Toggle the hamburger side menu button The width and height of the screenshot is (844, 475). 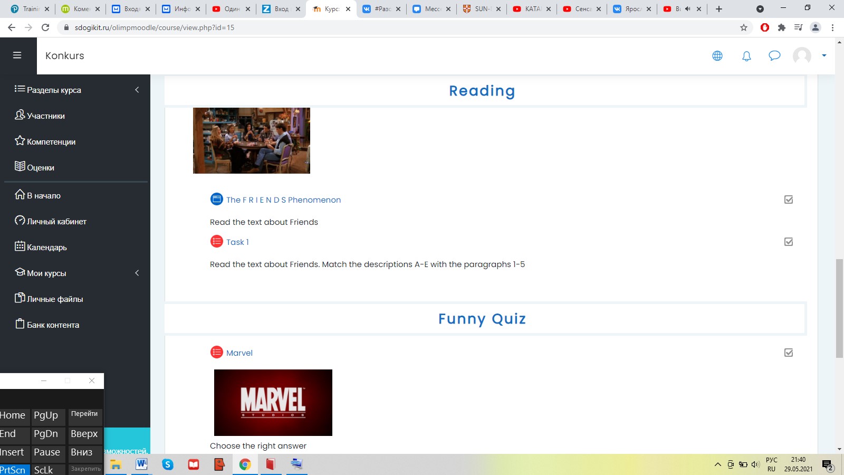coord(17,55)
